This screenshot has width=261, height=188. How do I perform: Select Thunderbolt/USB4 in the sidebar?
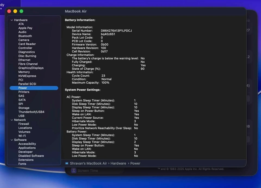pyautogui.click(x=31, y=112)
